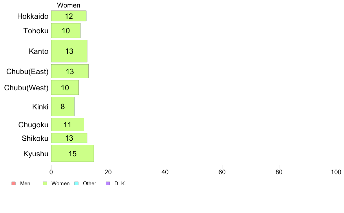Click the Kanto bar
The height and width of the screenshot is (213, 344).
[69, 51]
